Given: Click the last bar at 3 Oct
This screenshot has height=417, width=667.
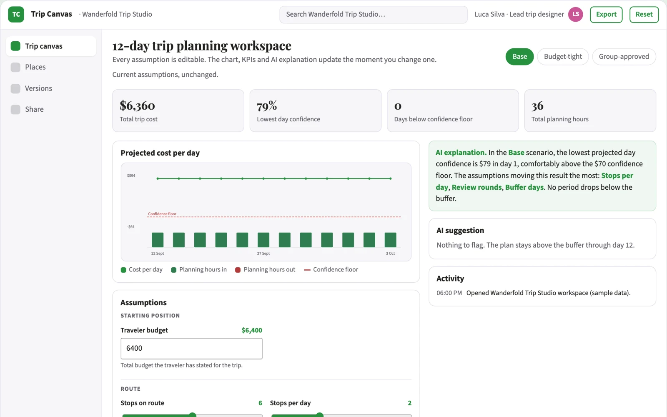Looking at the screenshot, I should pyautogui.click(x=390, y=240).
